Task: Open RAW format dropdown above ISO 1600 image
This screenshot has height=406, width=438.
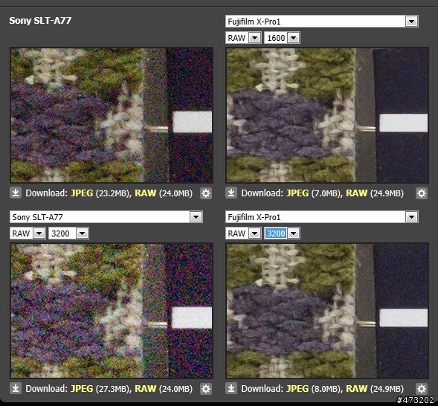Action: (243, 38)
